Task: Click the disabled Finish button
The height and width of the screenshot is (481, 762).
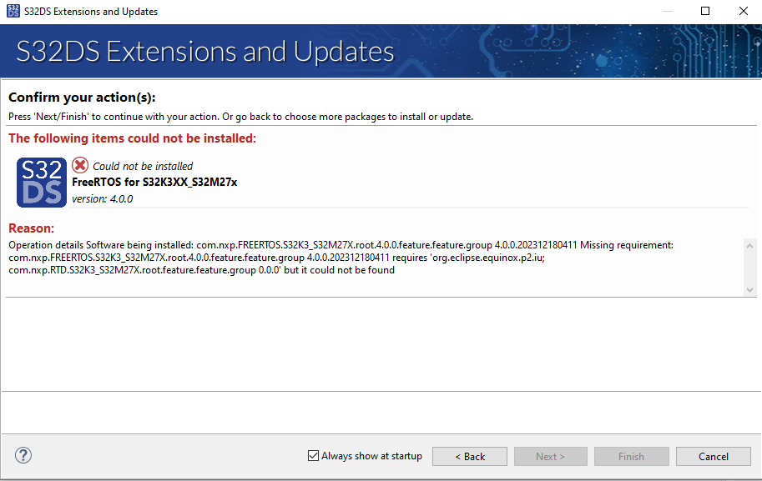Action: pos(631,456)
